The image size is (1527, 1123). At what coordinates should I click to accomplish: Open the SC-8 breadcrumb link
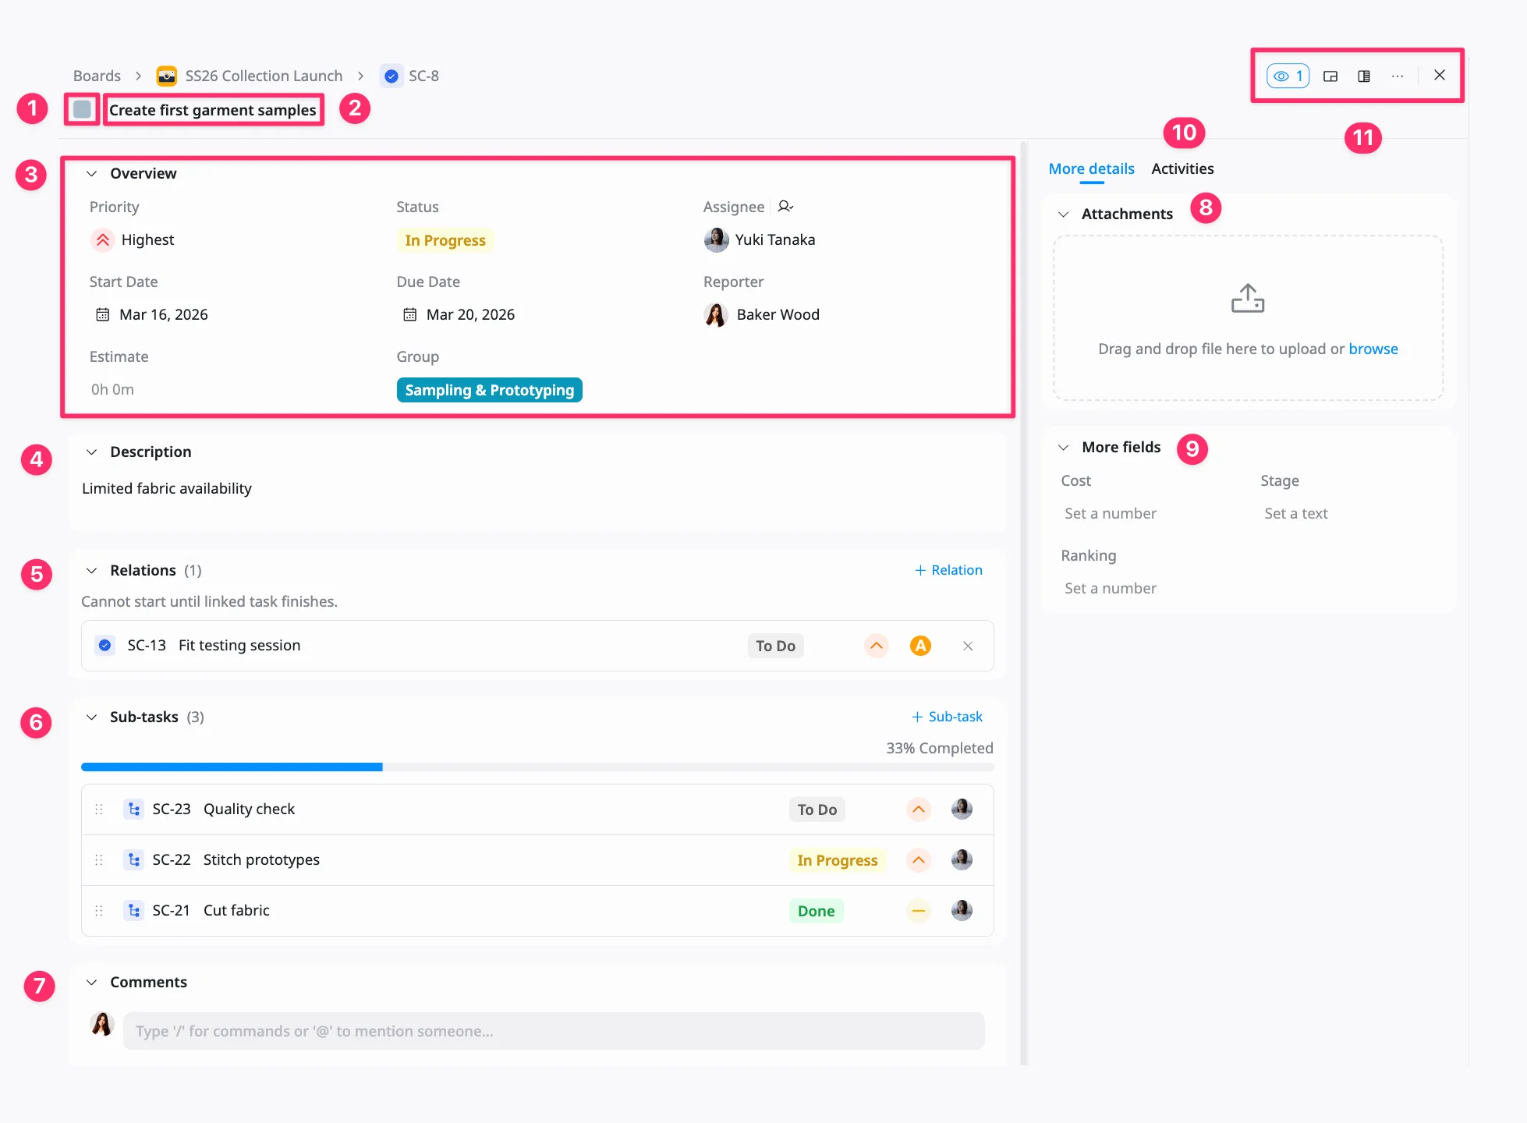point(423,76)
